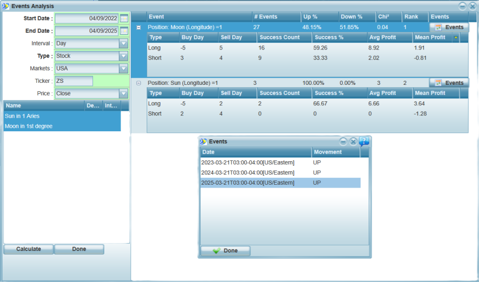This screenshot has width=479, height=282.
Task: Click the Long row under Sun position
Action: click(x=308, y=104)
